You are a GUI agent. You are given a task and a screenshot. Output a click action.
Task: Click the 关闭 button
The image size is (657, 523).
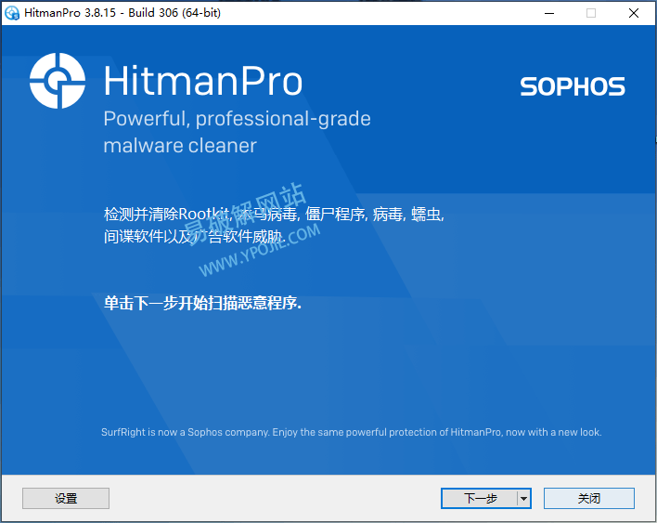point(588,498)
